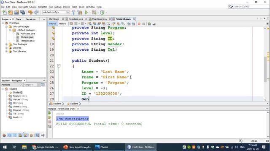Switch to the Testclass.java editor tab
The height and width of the screenshot is (151, 270).
(76, 19)
